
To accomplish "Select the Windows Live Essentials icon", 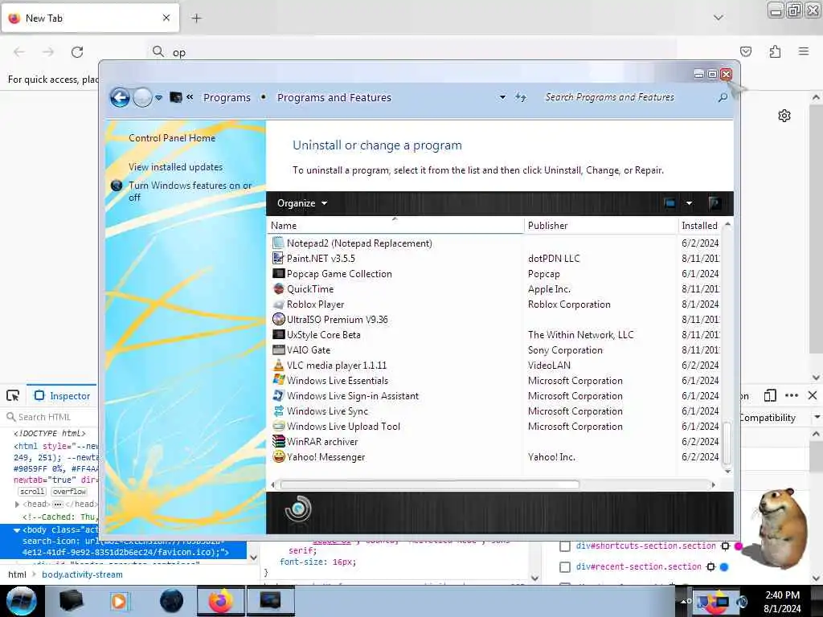I will [x=278, y=380].
